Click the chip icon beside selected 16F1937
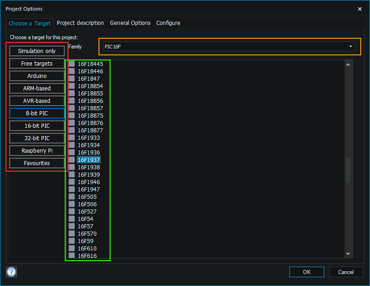The width and height of the screenshot is (370, 286). click(x=72, y=160)
